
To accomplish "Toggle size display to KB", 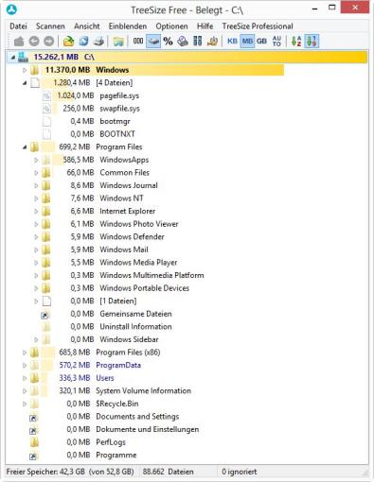I will (x=232, y=41).
